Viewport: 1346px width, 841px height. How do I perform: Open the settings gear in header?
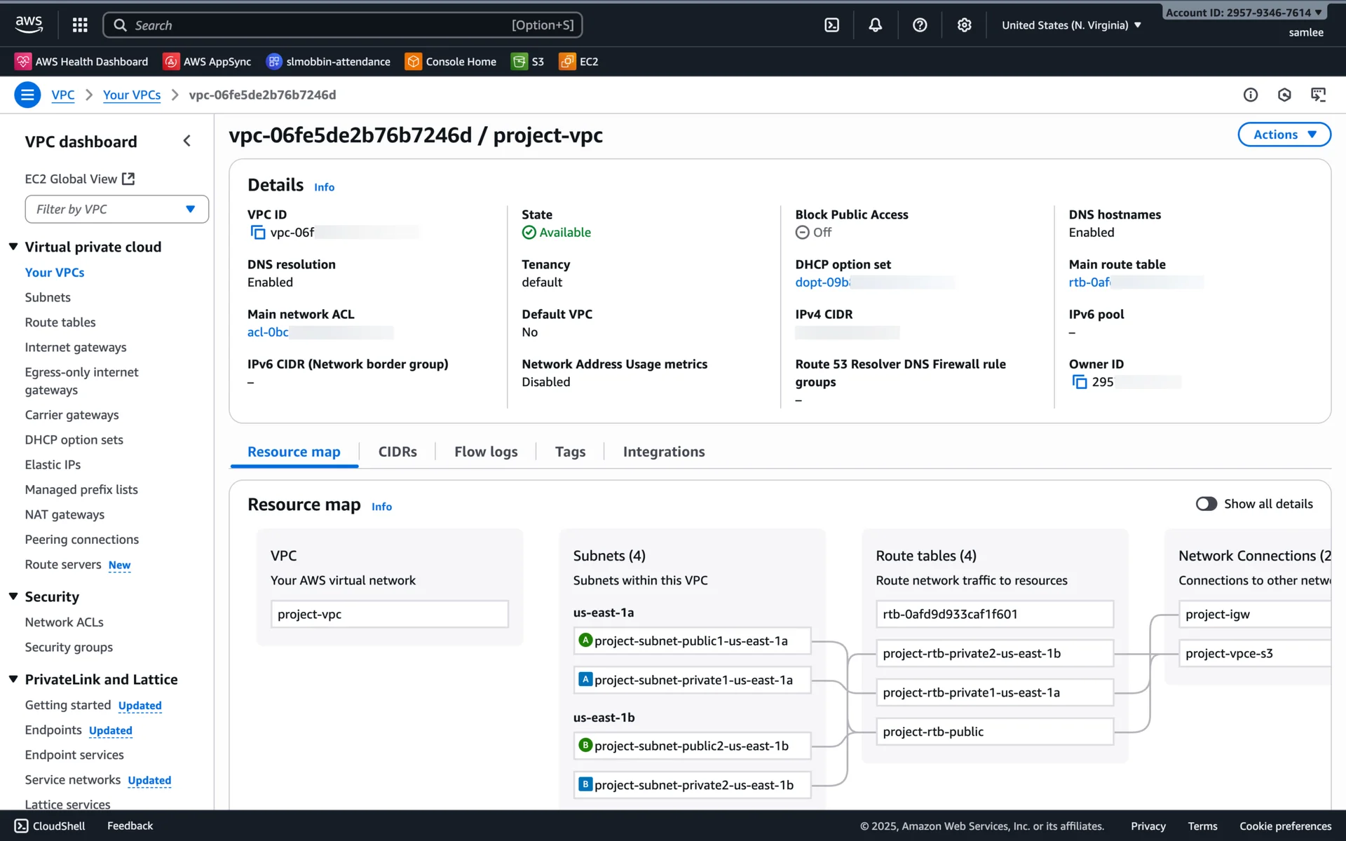pyautogui.click(x=964, y=25)
